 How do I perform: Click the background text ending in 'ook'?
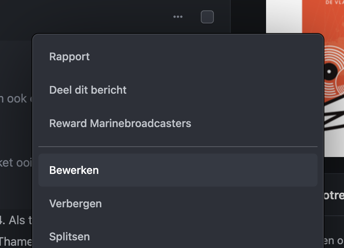[15, 98]
